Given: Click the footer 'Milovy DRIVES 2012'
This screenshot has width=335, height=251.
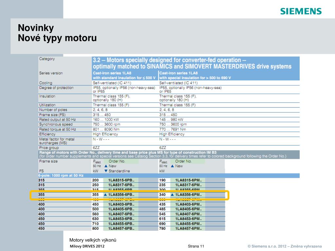Looking at the screenshot, I should (87, 246).
